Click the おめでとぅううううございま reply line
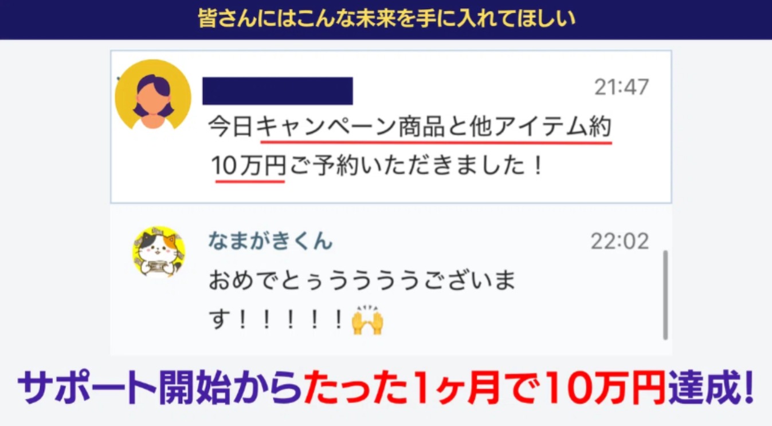772x426 pixels. coord(362,281)
